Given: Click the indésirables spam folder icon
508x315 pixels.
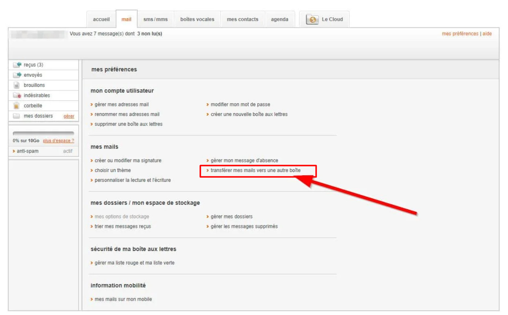Looking at the screenshot, I should pyautogui.click(x=17, y=95).
